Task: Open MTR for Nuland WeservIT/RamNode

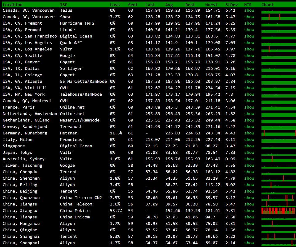Action: click(x=249, y=120)
